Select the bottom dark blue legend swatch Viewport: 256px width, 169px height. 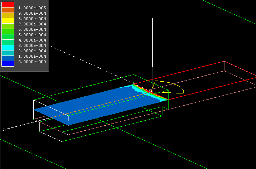point(8,64)
